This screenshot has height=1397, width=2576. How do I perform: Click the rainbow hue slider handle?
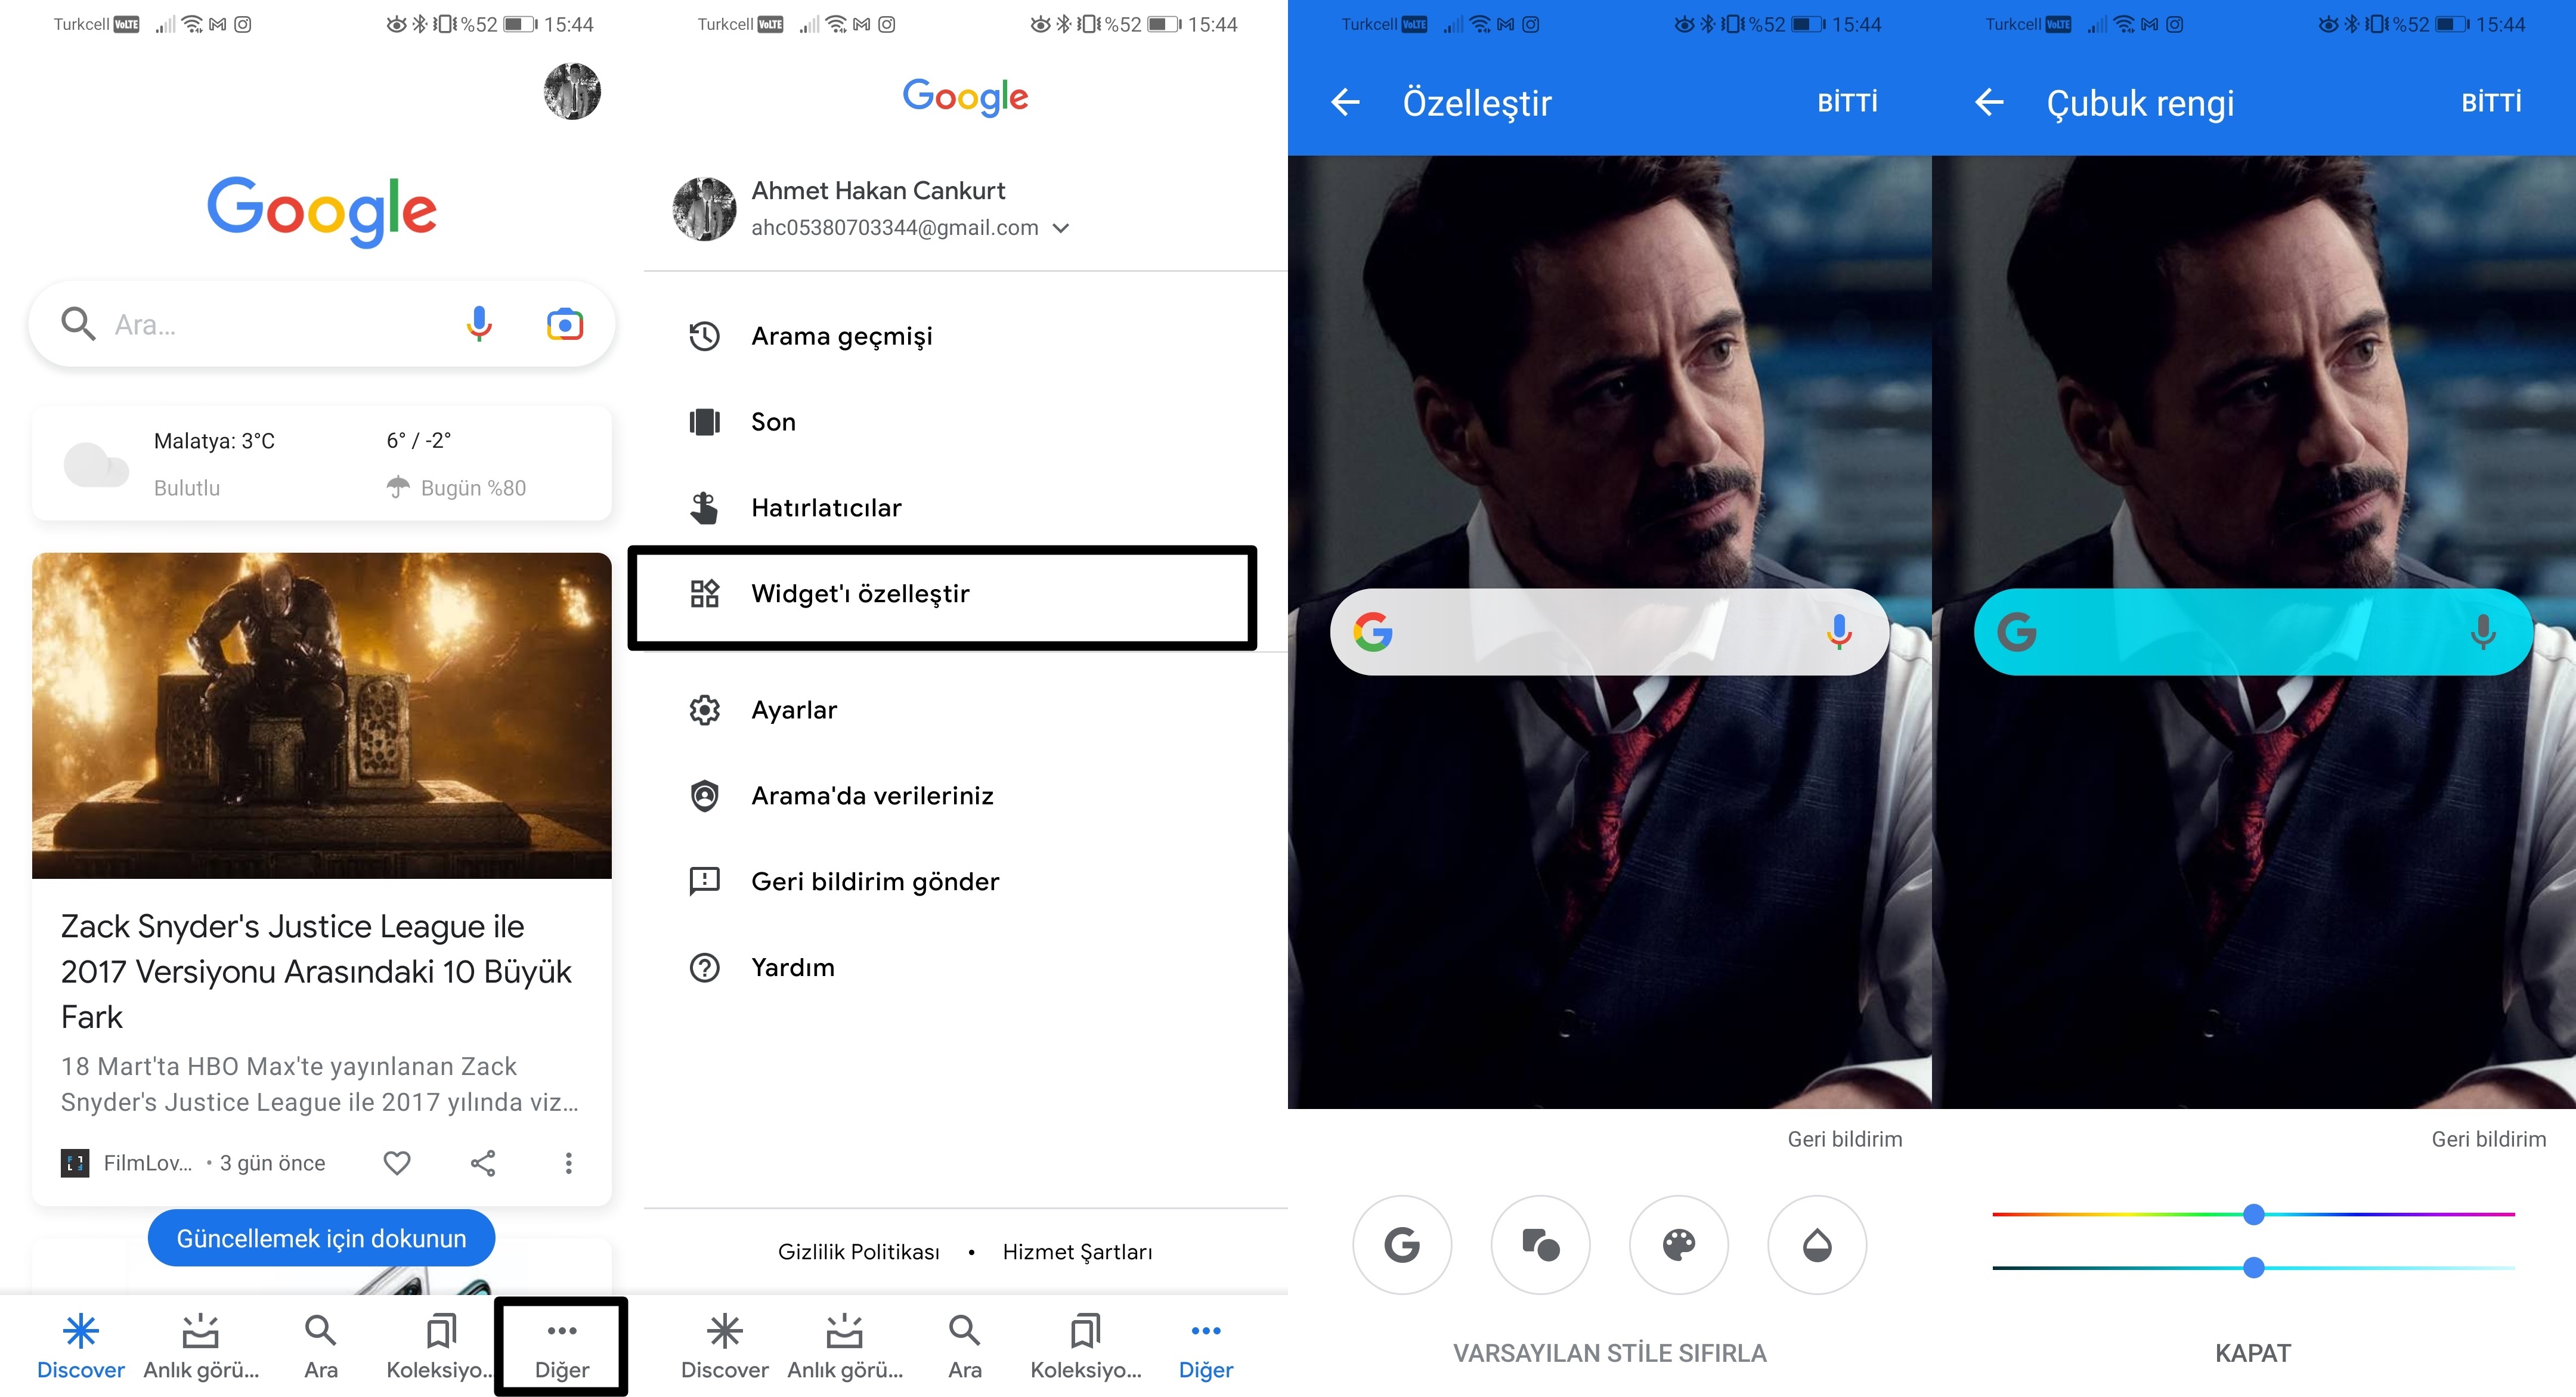2253,1213
